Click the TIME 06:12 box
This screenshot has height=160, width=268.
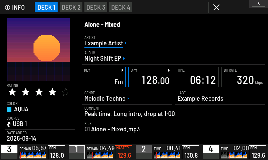coord(197,77)
